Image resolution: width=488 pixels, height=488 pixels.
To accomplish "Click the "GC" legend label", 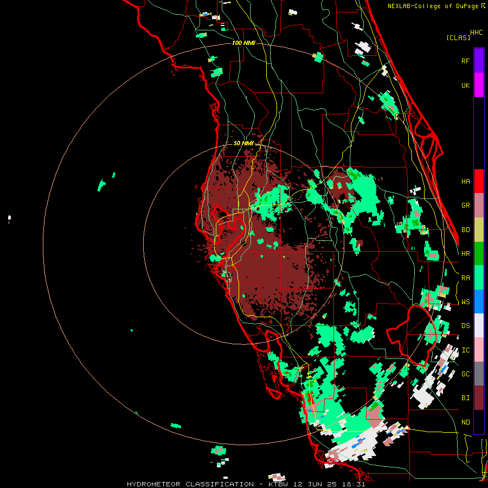I will point(465,374).
